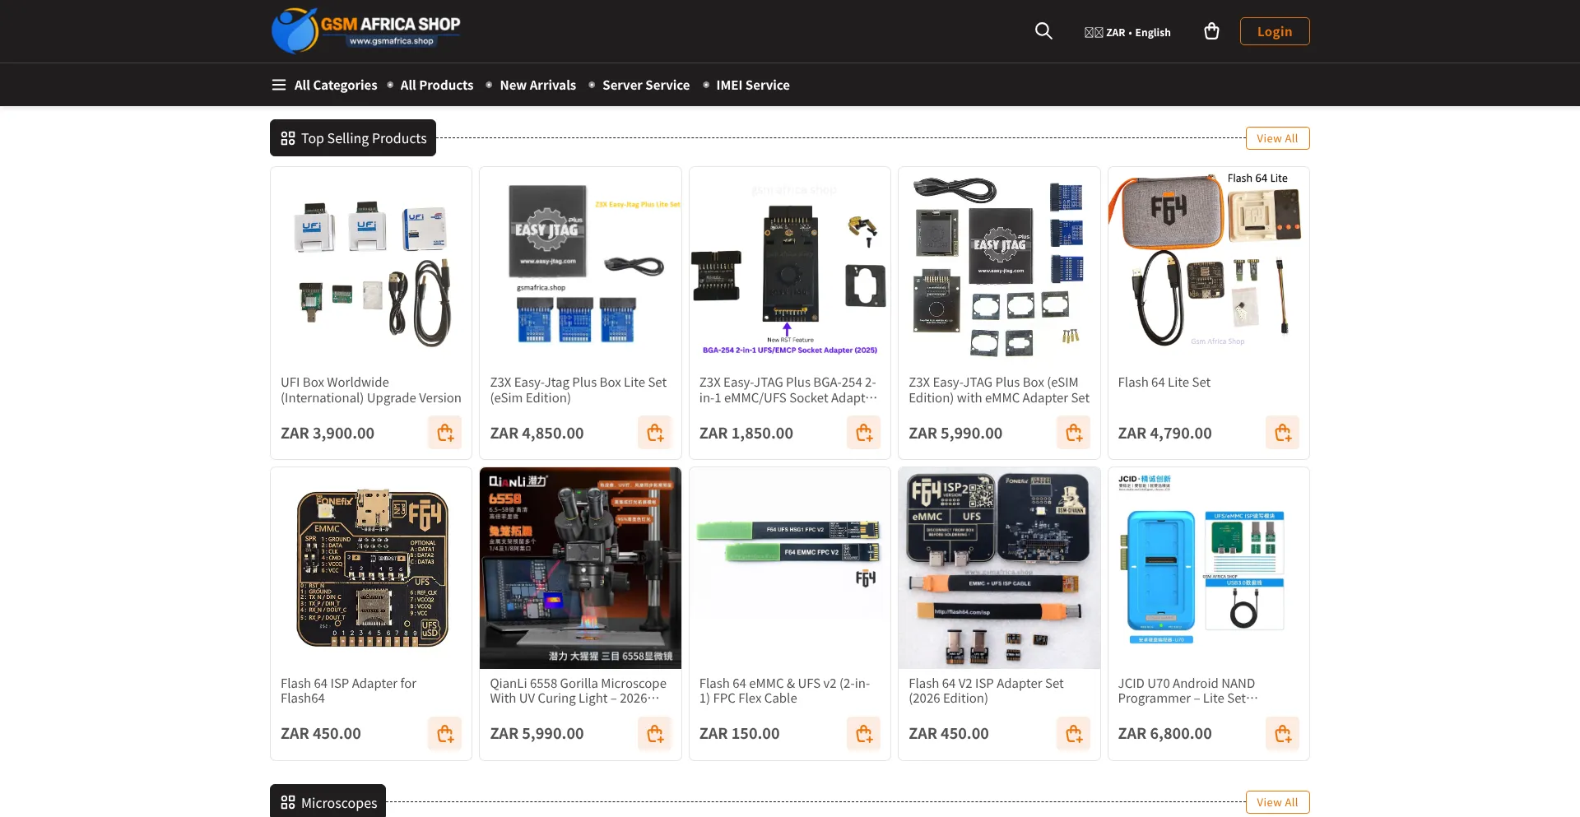The image size is (1580, 817).
Task: Add Flash 64 ISP Adapter for Flash64 to cart
Action: point(445,734)
